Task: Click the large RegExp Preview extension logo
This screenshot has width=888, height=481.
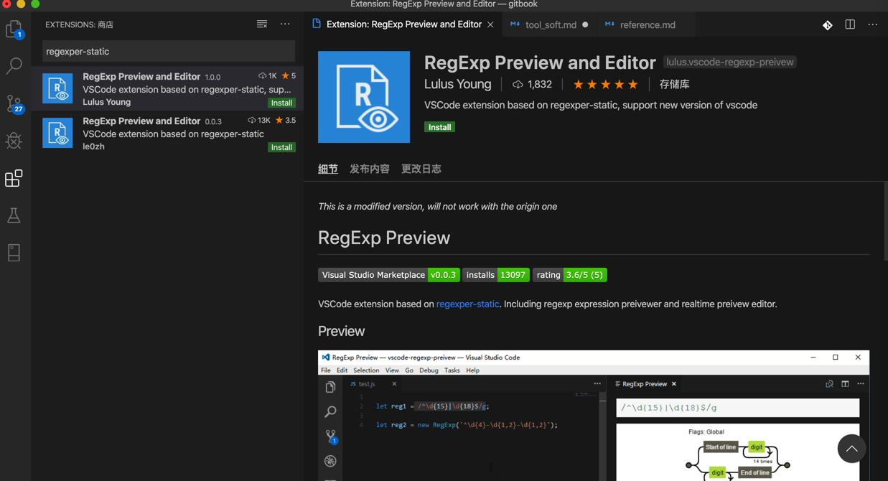Action: pos(364,97)
